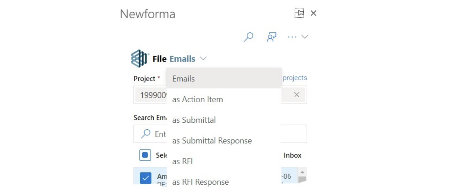Pick 'as Submittal Response' option
464x195 pixels.
212,141
